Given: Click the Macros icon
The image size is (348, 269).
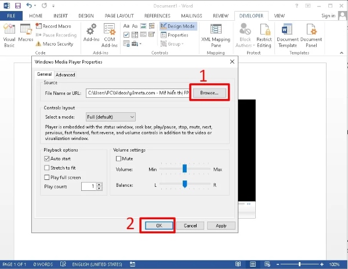Looking at the screenshot, I should (26, 35).
